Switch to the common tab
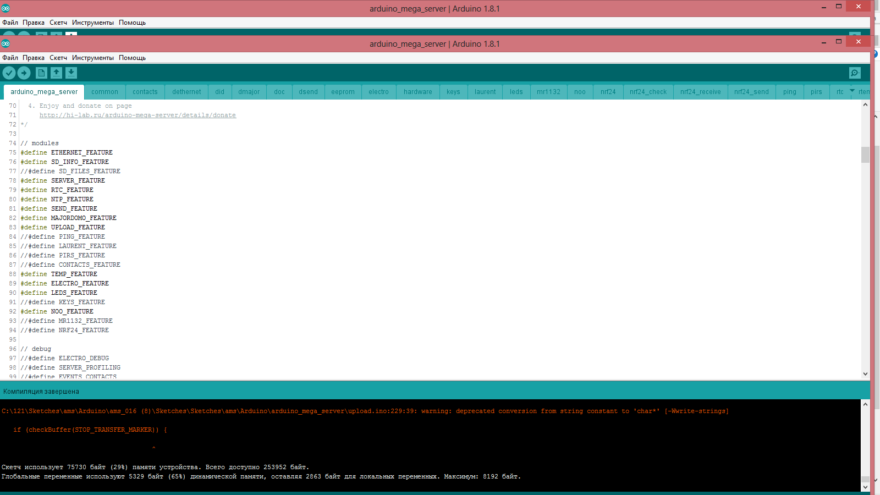Image resolution: width=880 pixels, height=495 pixels. 105,92
